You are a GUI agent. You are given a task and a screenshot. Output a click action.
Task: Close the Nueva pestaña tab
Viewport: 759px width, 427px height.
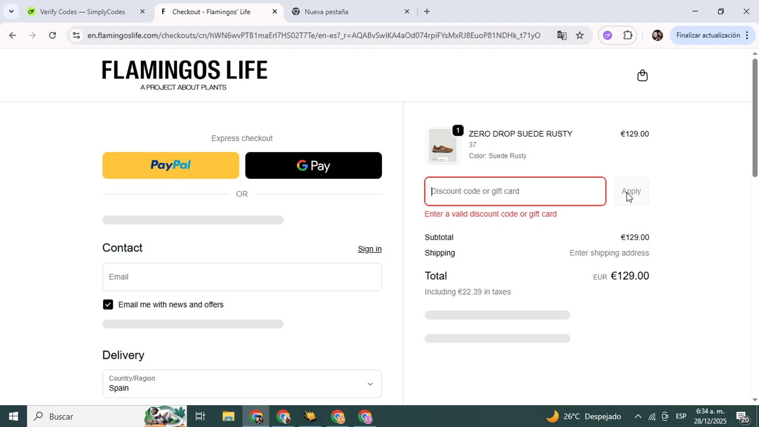pos(407,12)
